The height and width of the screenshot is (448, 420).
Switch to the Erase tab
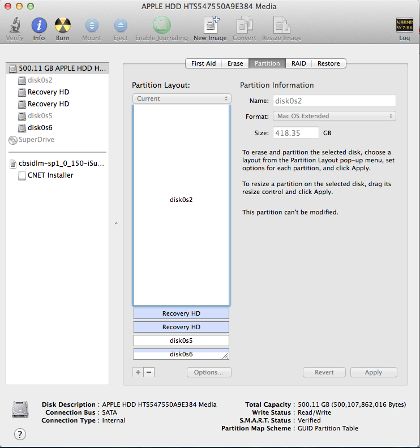235,63
